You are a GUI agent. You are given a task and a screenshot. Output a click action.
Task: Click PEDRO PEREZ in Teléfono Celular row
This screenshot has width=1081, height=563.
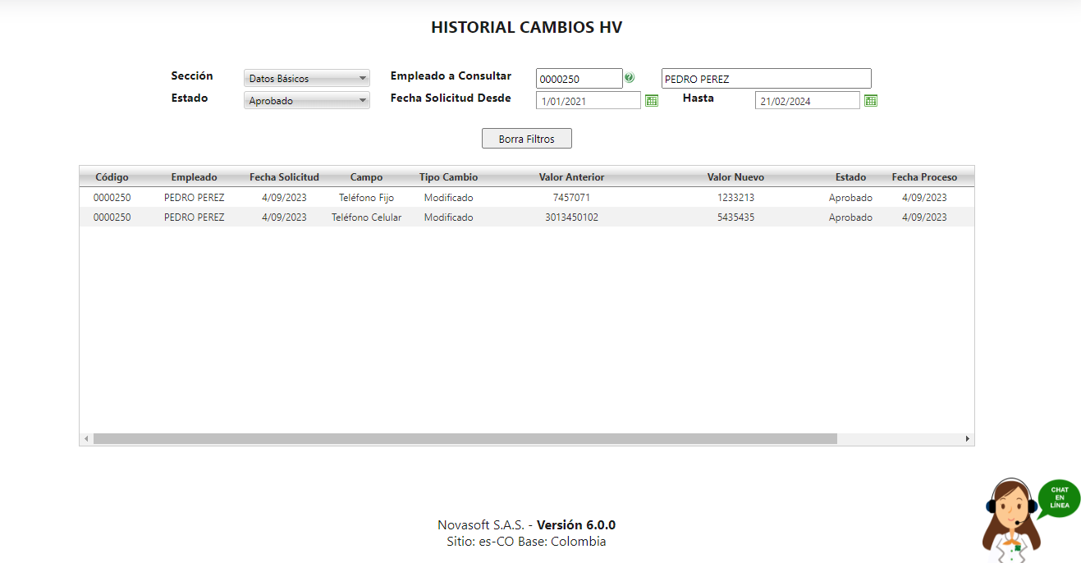coord(195,217)
